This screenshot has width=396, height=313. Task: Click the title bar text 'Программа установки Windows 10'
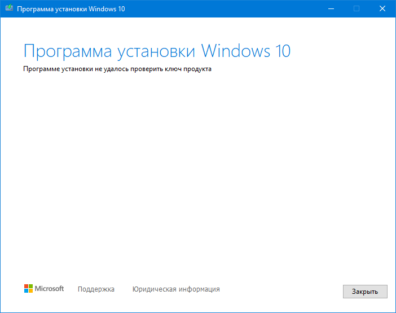click(71, 9)
